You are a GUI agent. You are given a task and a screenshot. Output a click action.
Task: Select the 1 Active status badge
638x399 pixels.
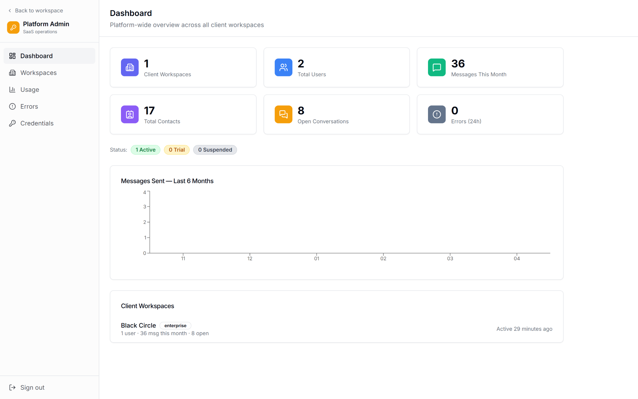click(x=146, y=150)
